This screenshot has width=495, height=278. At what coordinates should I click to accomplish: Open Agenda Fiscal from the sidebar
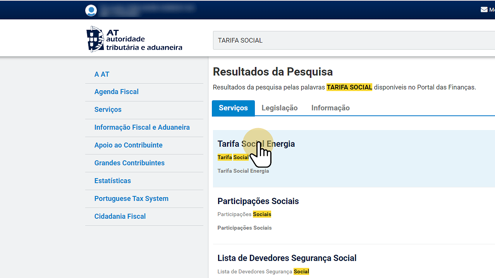116,92
